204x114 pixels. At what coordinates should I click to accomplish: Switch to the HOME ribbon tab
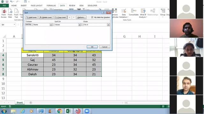(x=14, y=6)
